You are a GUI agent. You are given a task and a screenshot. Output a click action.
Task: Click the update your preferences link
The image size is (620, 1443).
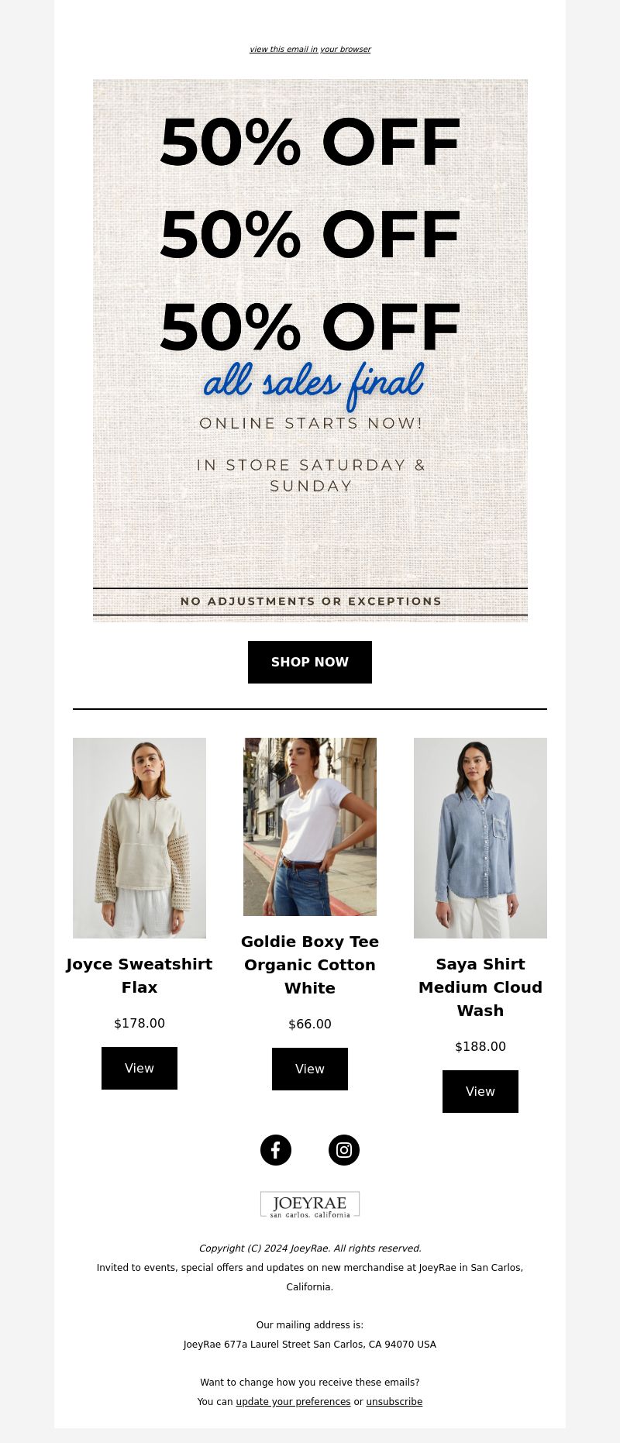tap(293, 1401)
